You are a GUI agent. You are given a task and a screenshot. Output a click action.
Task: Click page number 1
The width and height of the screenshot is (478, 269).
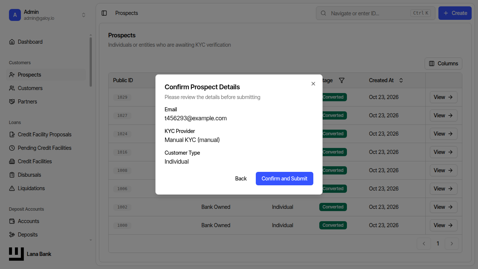click(x=438, y=244)
